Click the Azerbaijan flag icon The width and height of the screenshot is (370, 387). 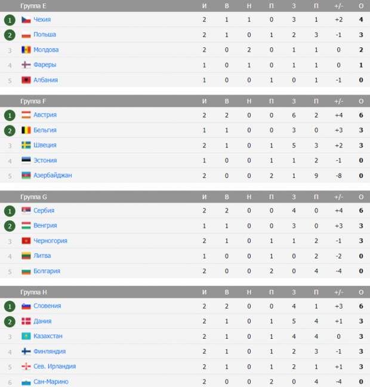tap(26, 175)
